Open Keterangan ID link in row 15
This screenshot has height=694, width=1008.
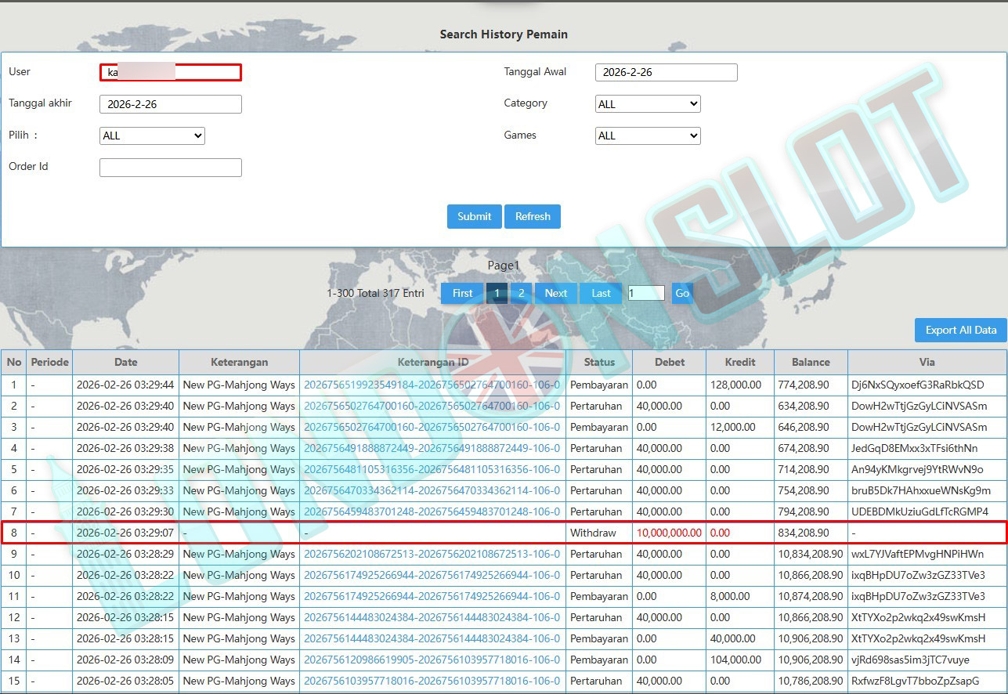432,681
